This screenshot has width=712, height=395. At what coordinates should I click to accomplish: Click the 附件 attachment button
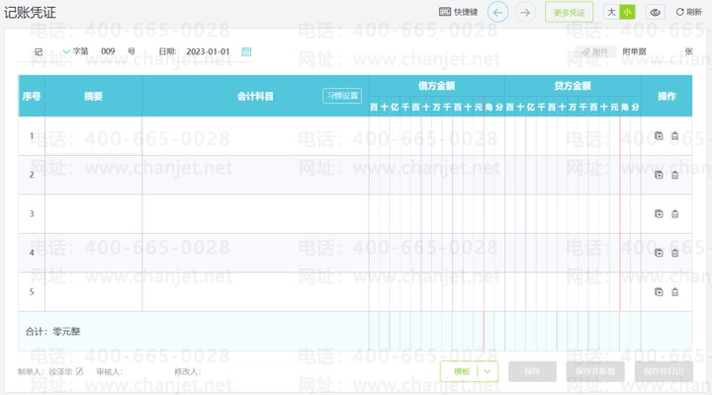(x=595, y=51)
